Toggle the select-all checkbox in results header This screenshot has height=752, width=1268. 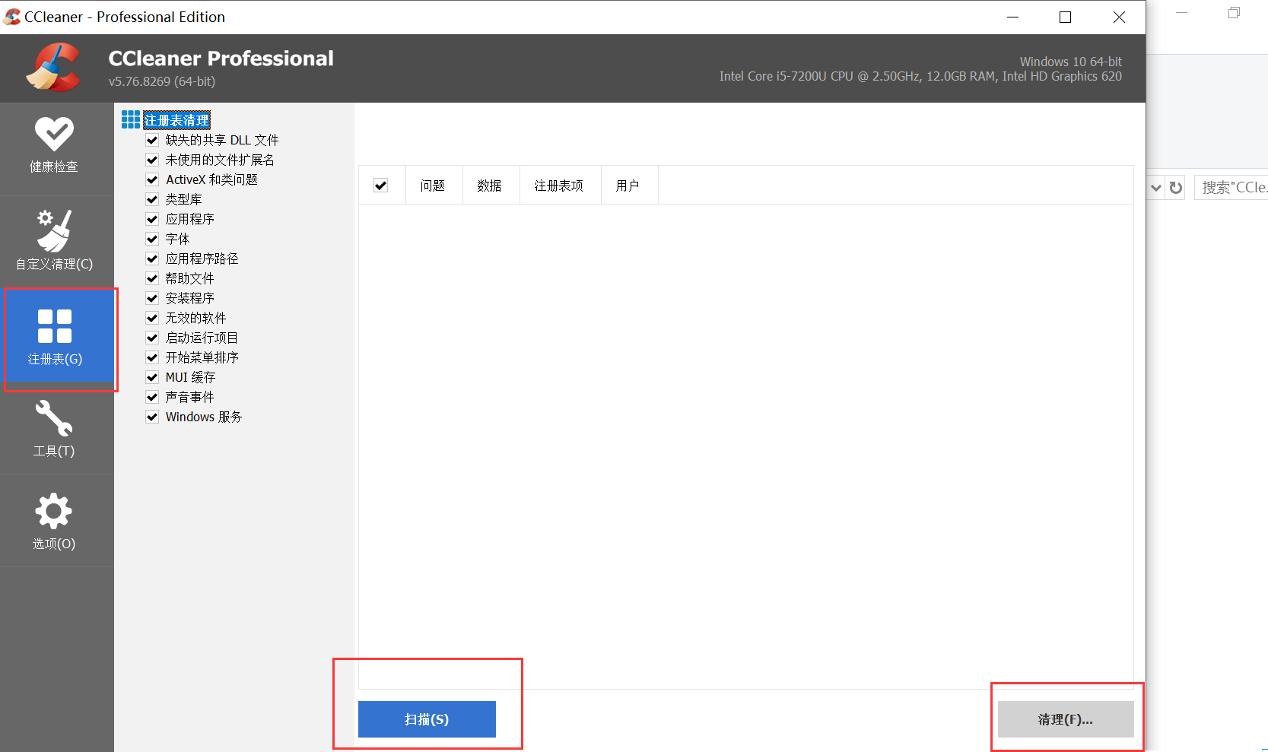(x=381, y=186)
